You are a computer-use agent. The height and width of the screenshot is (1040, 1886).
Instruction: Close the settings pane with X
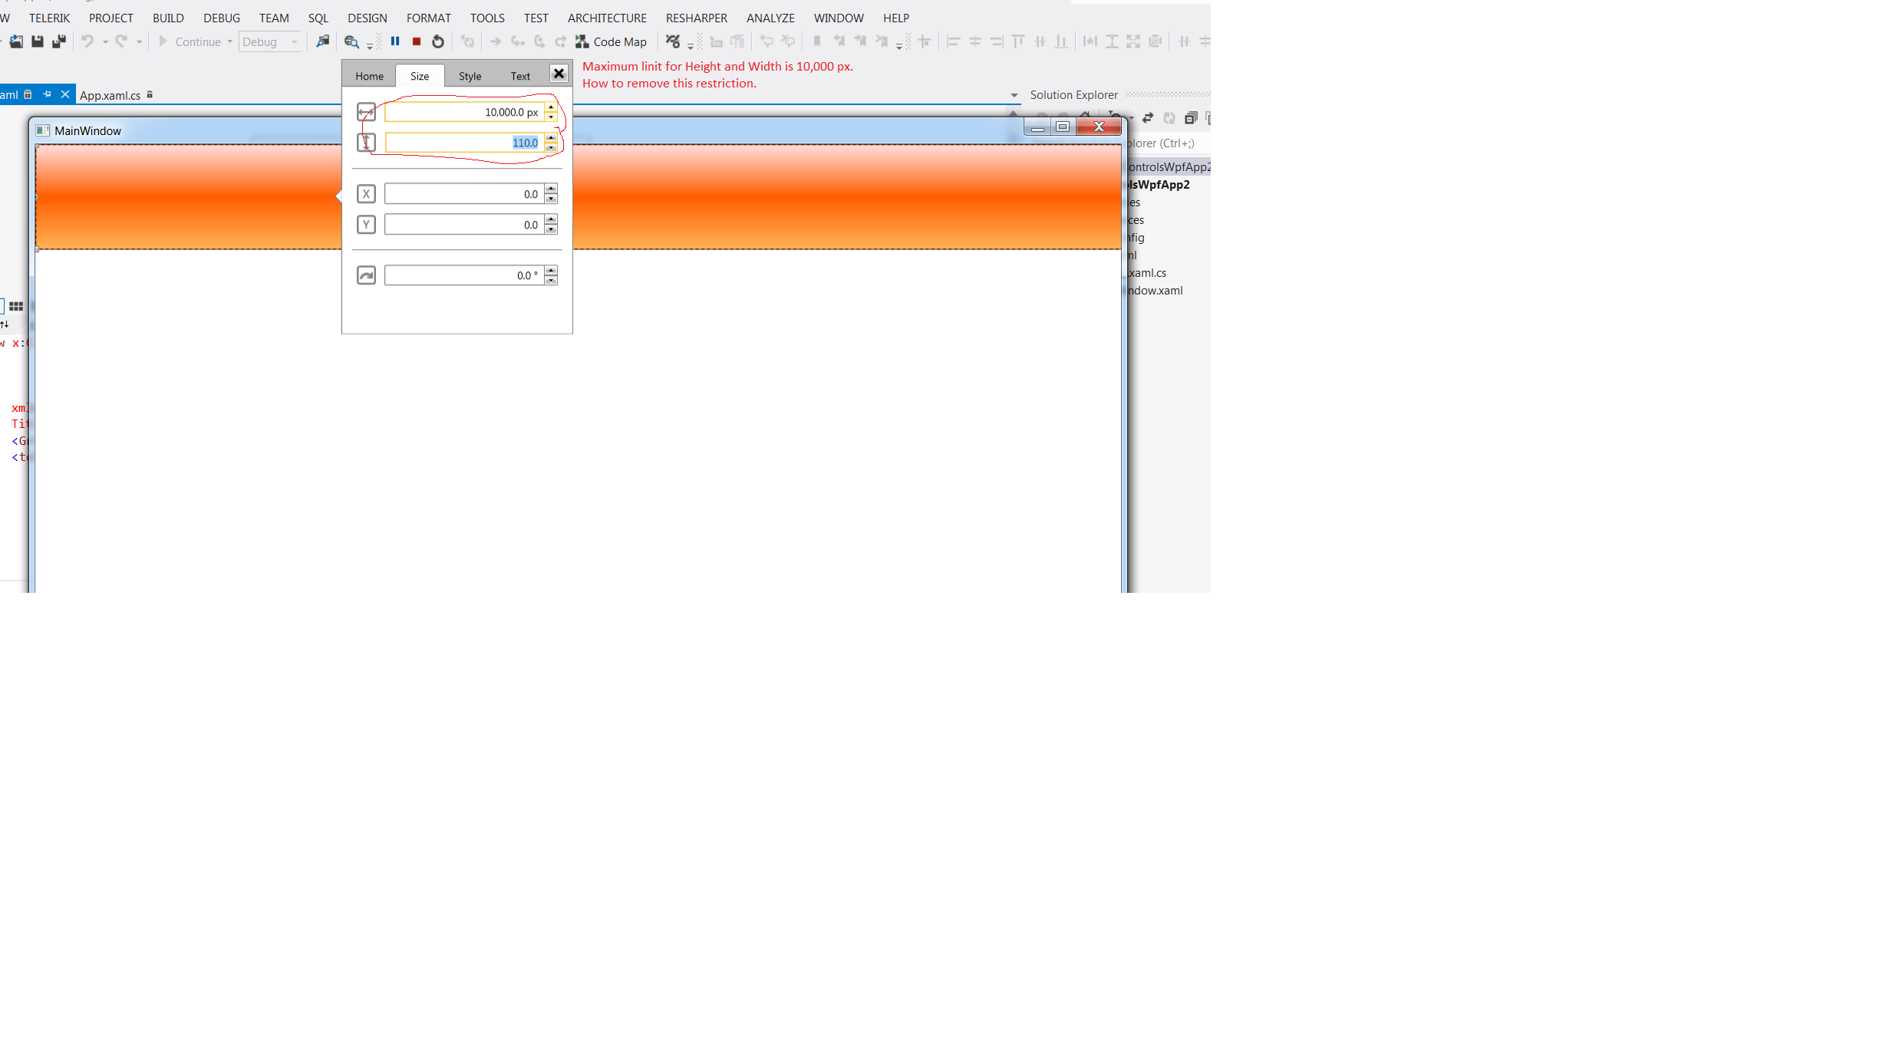(559, 74)
